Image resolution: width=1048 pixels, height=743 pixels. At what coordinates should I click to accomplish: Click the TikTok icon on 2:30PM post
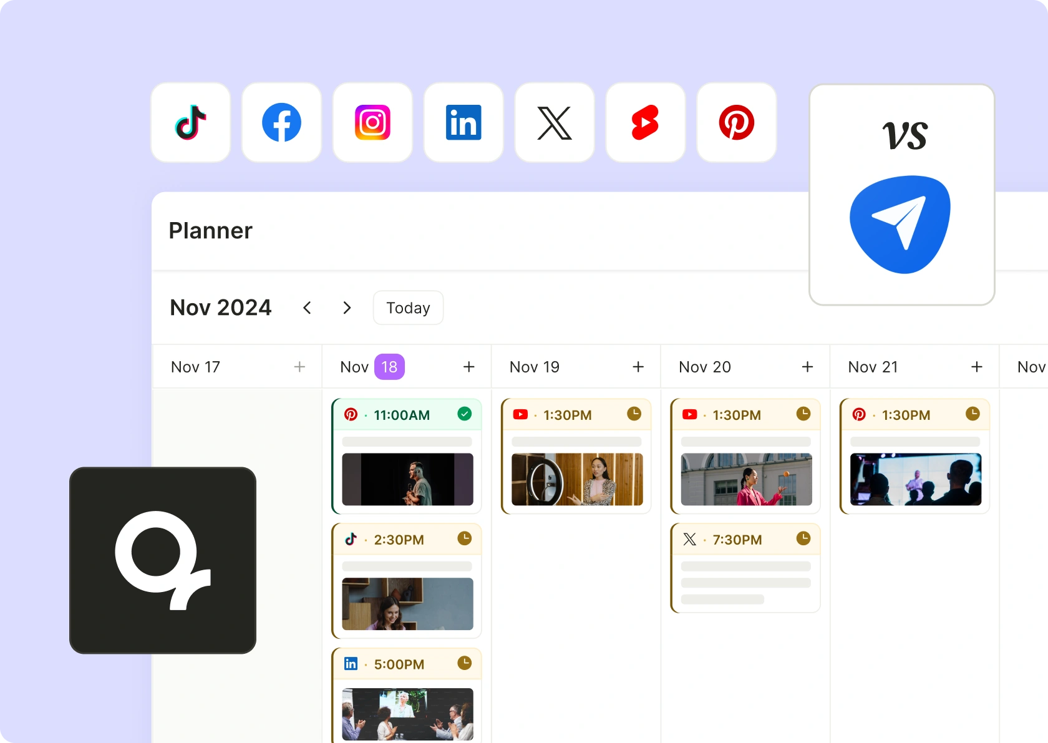(x=351, y=539)
